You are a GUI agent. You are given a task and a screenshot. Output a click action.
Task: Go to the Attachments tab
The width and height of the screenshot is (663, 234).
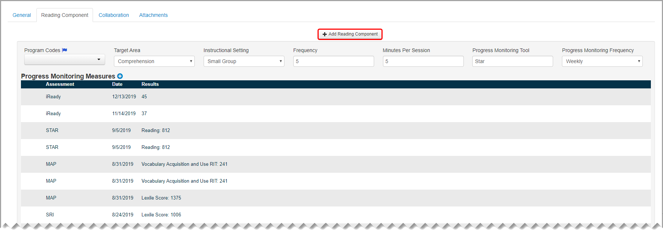[153, 15]
